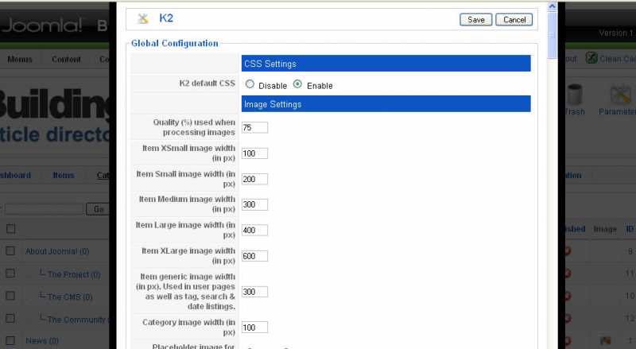636x349 pixels.
Task: Toggle the select-all checkbox in category list header
Action: point(11,229)
